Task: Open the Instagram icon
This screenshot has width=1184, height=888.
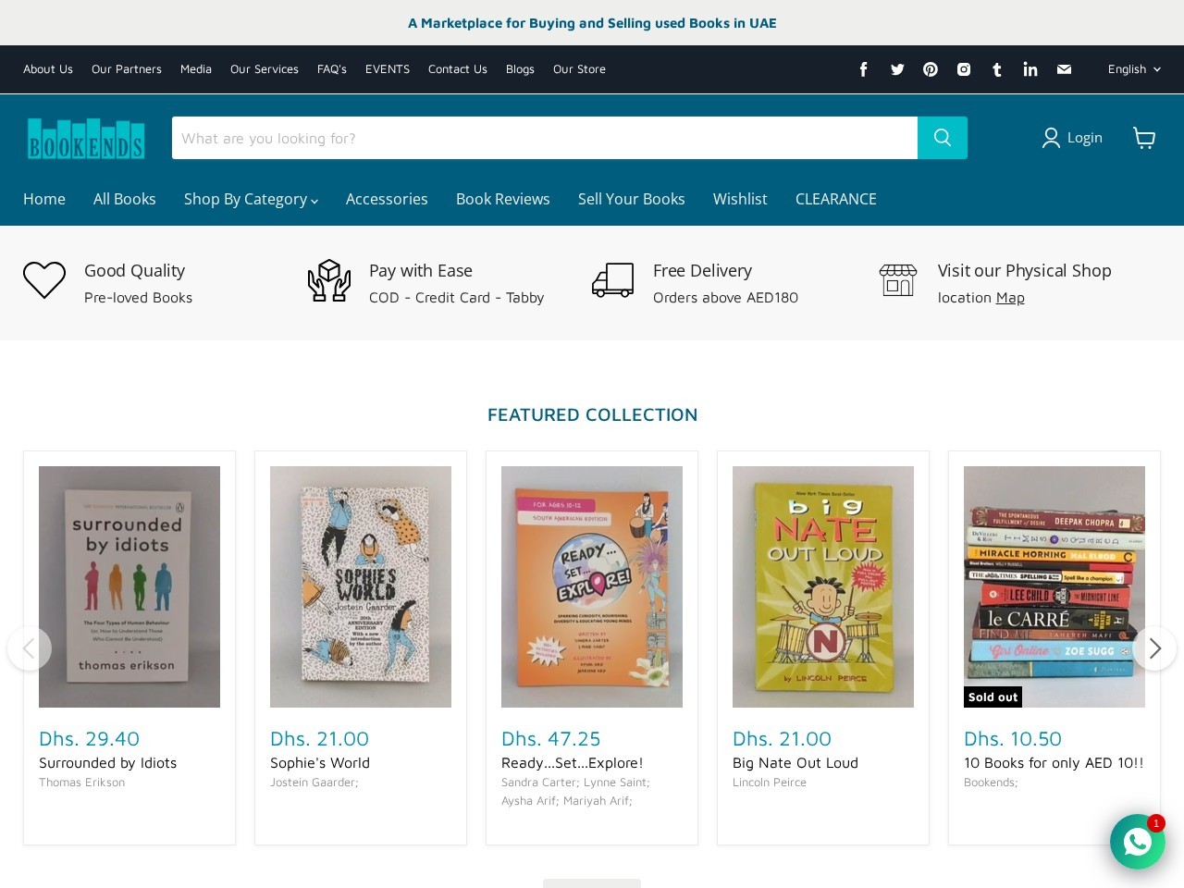Action: point(963,69)
